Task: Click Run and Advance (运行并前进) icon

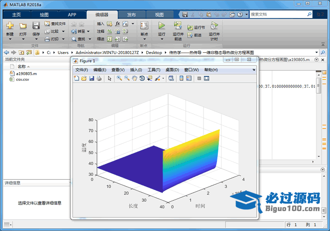Action: pos(178,25)
